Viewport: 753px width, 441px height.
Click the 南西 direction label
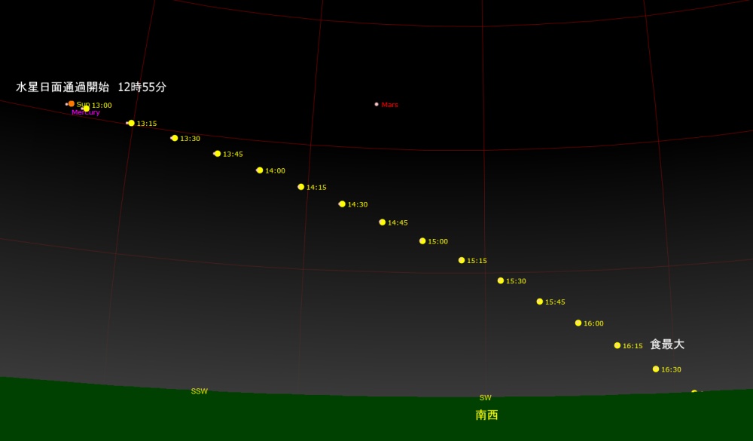[x=486, y=415]
